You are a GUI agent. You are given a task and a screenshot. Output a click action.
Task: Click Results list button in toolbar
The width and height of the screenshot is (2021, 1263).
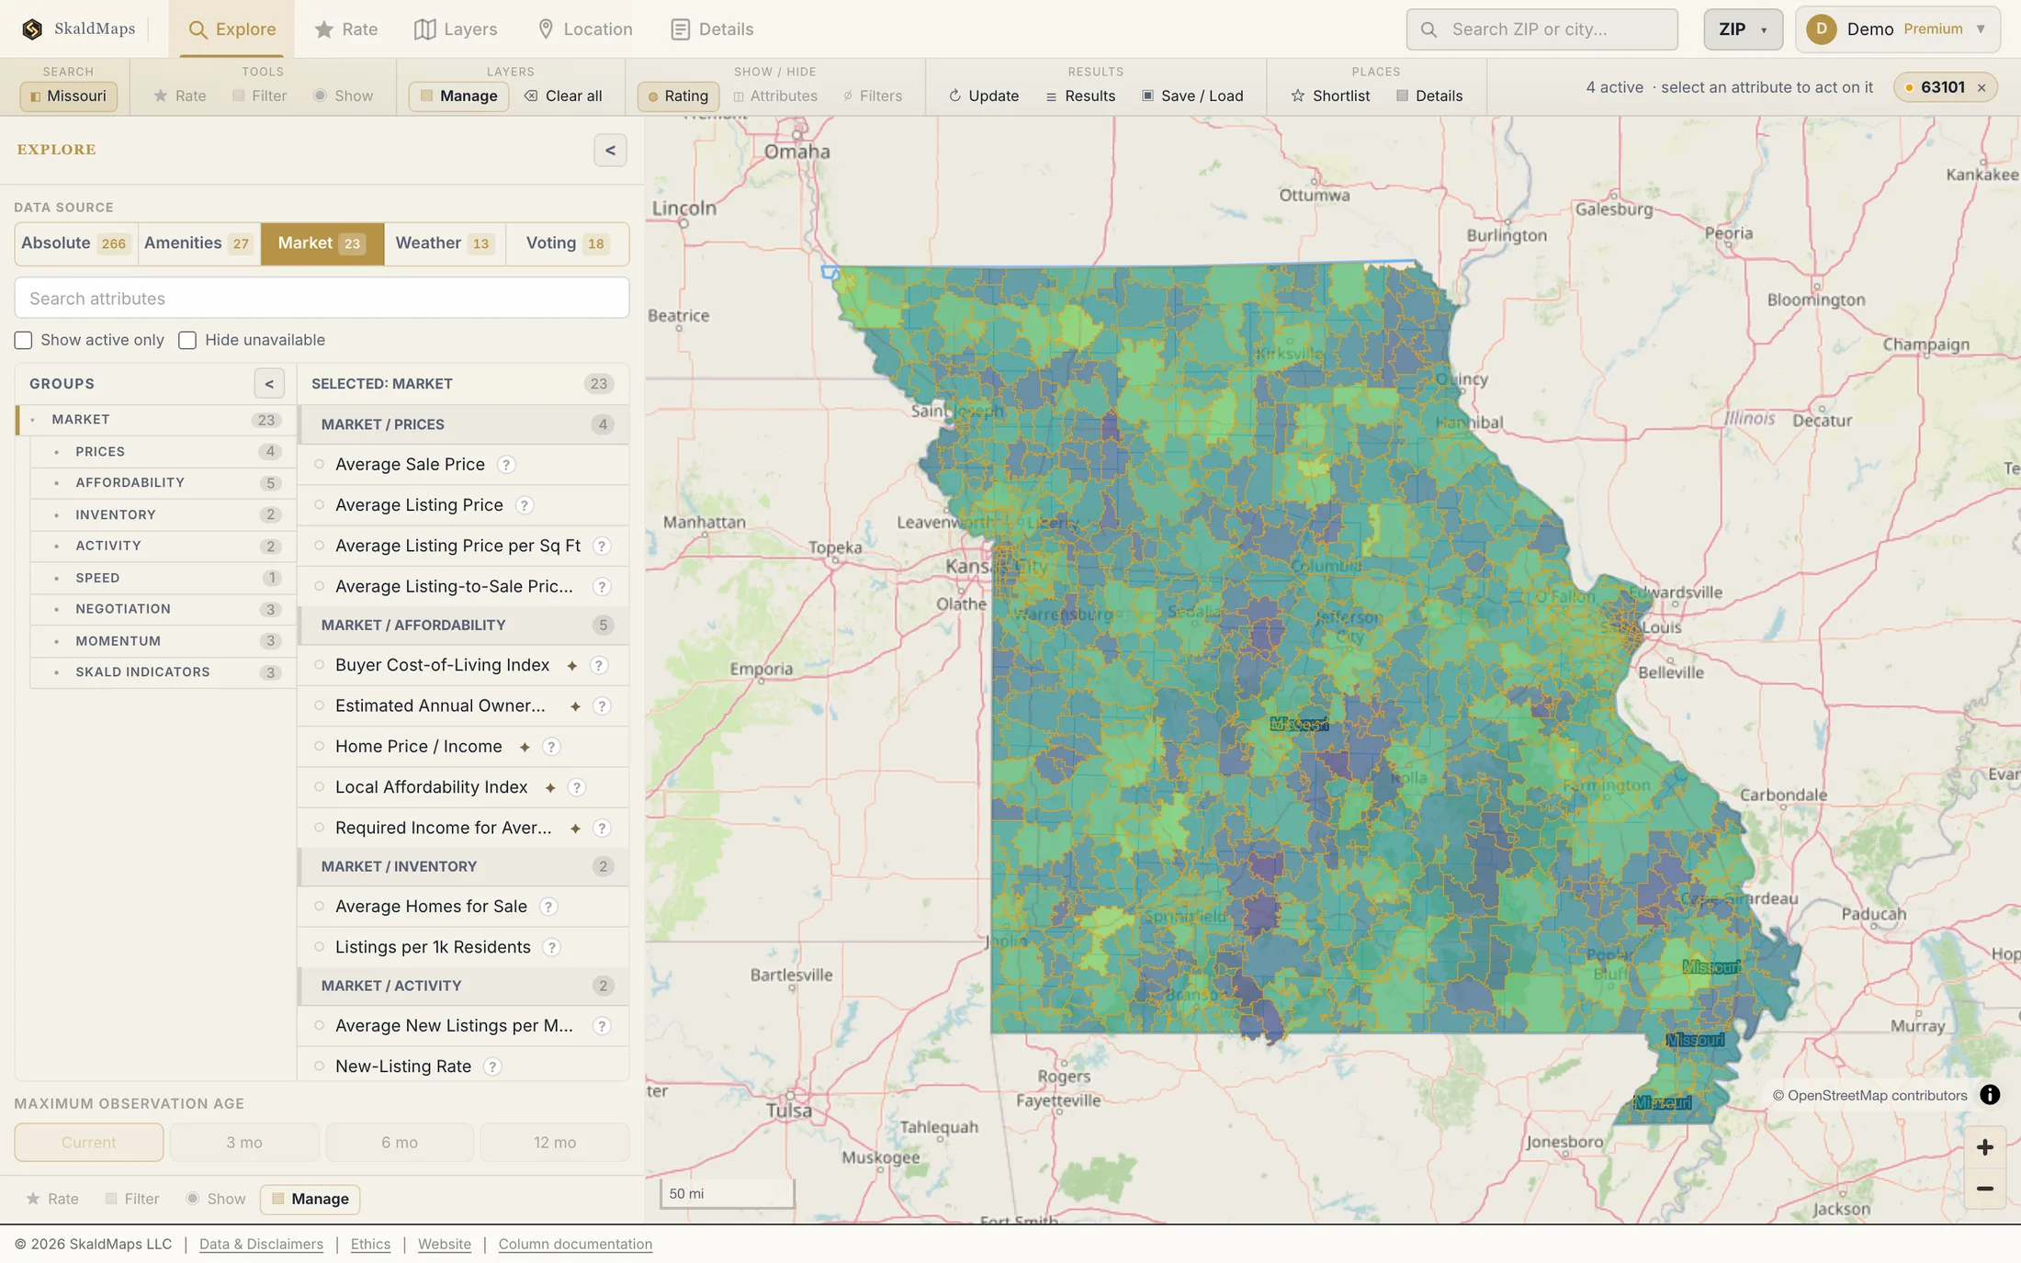tap(1080, 96)
